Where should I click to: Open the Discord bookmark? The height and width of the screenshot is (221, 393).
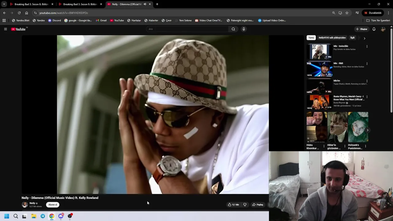(x=54, y=21)
